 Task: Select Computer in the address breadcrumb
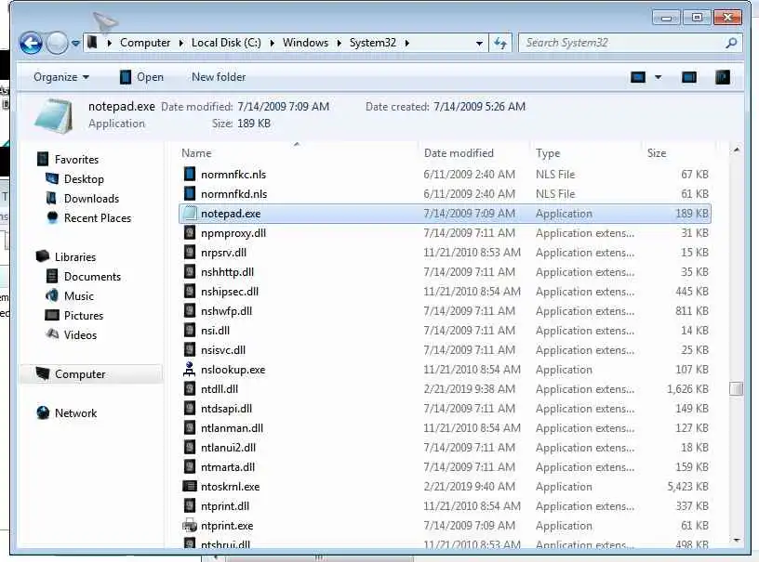(145, 43)
